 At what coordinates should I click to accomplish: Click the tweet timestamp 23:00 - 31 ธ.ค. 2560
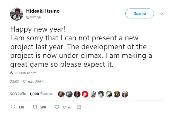pyautogui.click(x=27, y=82)
